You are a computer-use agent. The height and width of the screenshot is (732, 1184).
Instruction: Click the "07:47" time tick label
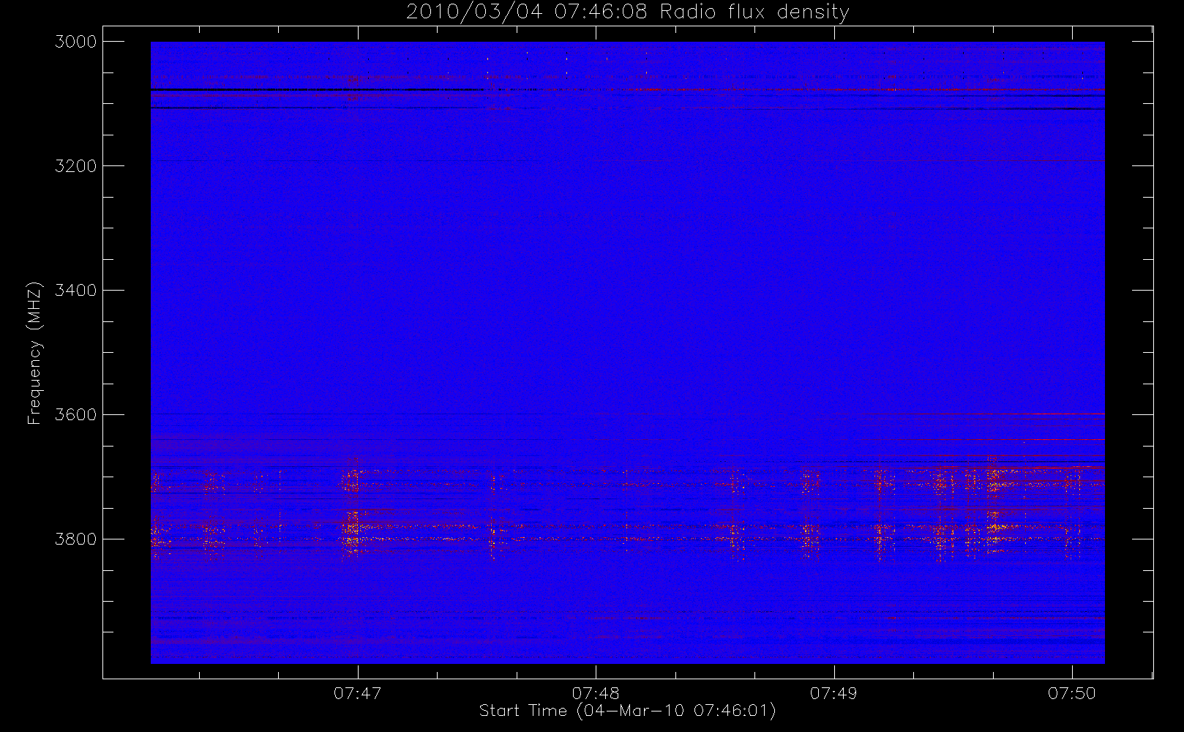(x=358, y=693)
